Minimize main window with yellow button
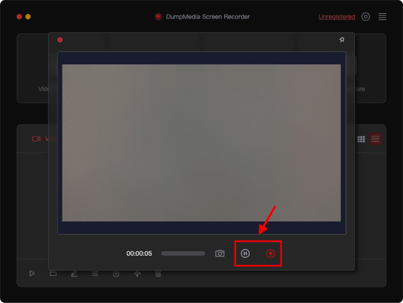Image resolution: width=403 pixels, height=303 pixels. 28,17
